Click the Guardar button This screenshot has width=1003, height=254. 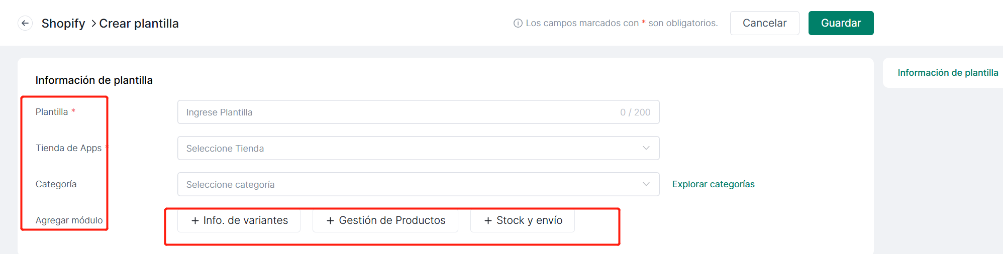[x=841, y=23]
